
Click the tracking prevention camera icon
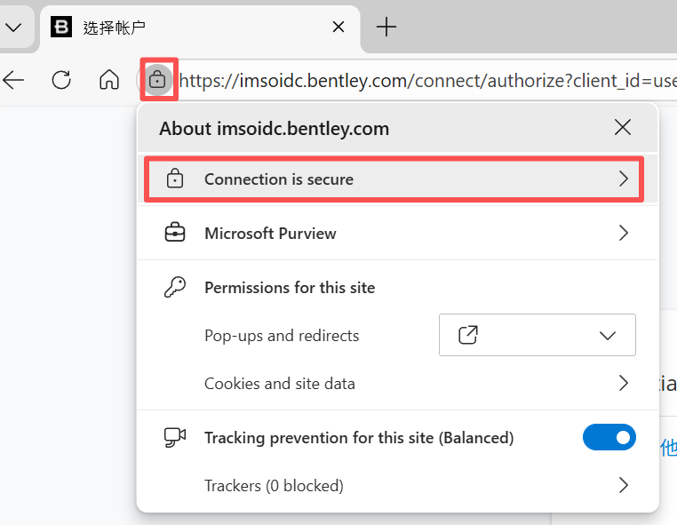[175, 437]
